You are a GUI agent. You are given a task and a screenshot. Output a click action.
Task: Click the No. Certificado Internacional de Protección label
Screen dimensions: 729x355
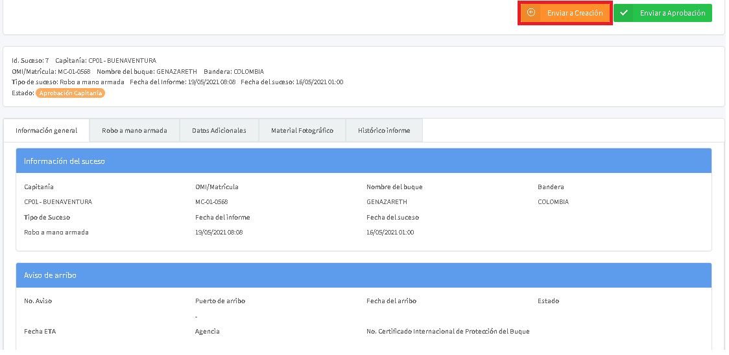click(x=448, y=332)
